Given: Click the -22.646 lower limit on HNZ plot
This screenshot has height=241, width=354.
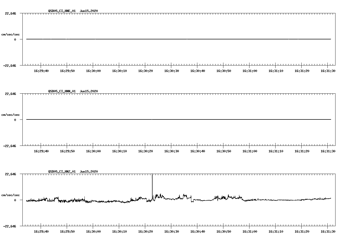Looking at the screenshot, I should (x=10, y=226).
